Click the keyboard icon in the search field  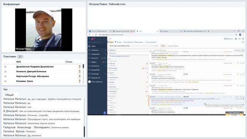pyautogui.click(x=157, y=46)
